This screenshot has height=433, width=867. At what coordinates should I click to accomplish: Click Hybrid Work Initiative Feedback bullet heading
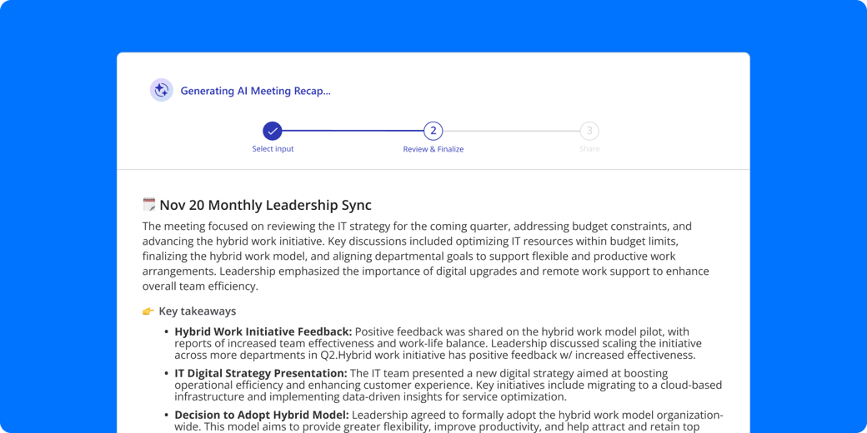(x=263, y=331)
